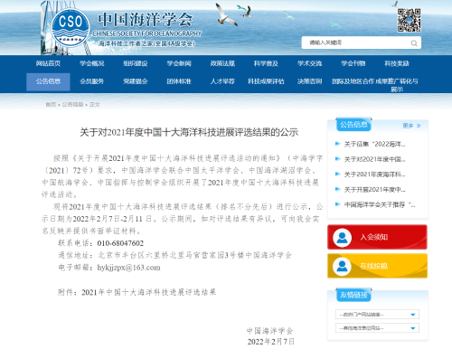
Task: Click 公告信息 in the breadcrumb
Action: tap(72, 105)
